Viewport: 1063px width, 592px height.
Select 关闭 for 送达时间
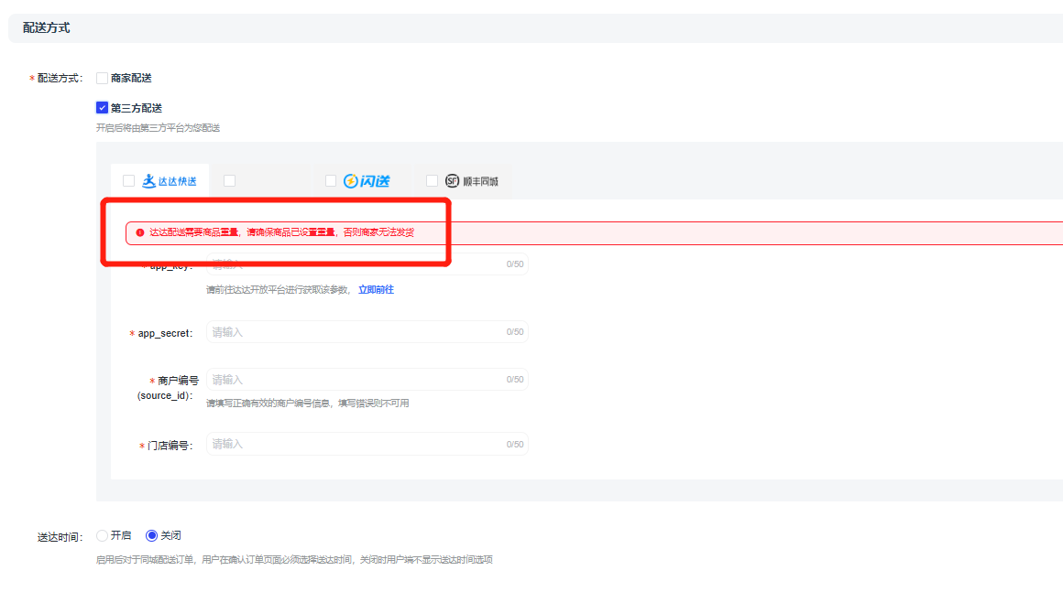(x=152, y=535)
